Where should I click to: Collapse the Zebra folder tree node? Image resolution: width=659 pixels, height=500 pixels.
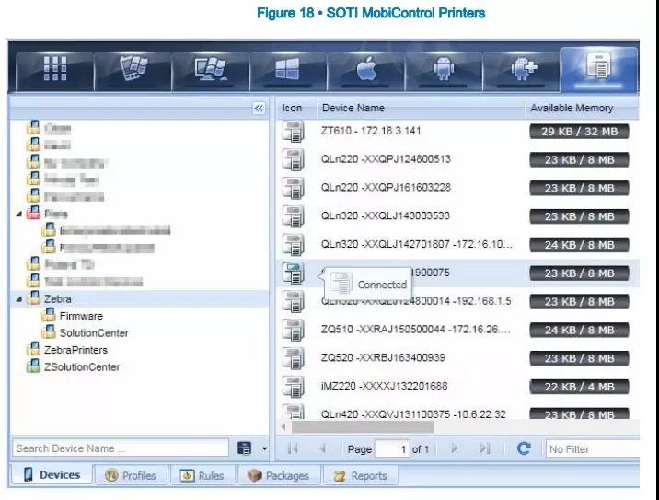point(20,299)
